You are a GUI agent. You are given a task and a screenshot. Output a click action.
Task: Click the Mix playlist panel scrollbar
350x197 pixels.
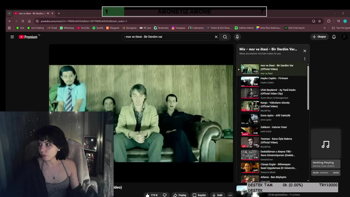click(x=308, y=88)
